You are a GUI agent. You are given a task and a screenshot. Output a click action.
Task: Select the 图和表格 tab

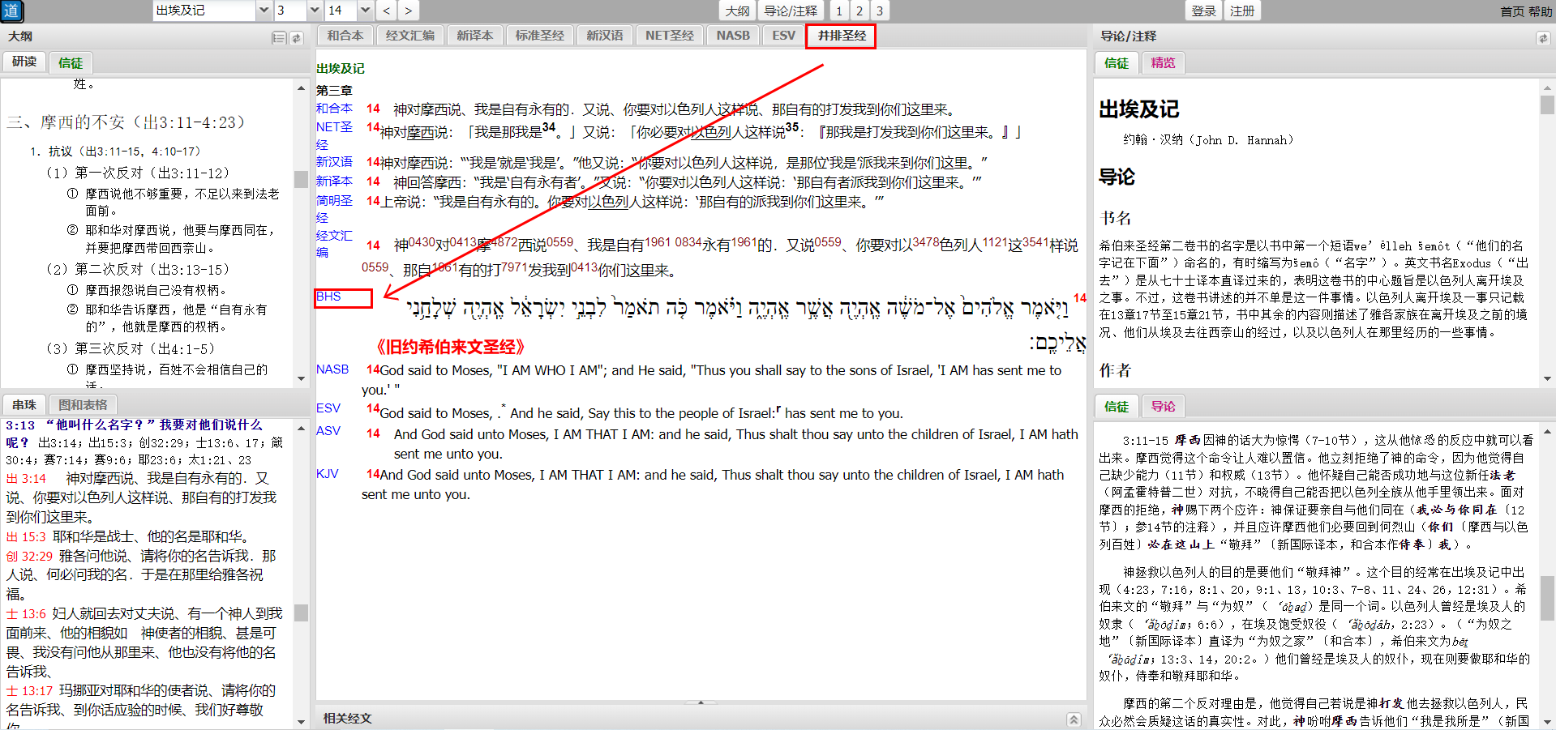click(x=83, y=404)
